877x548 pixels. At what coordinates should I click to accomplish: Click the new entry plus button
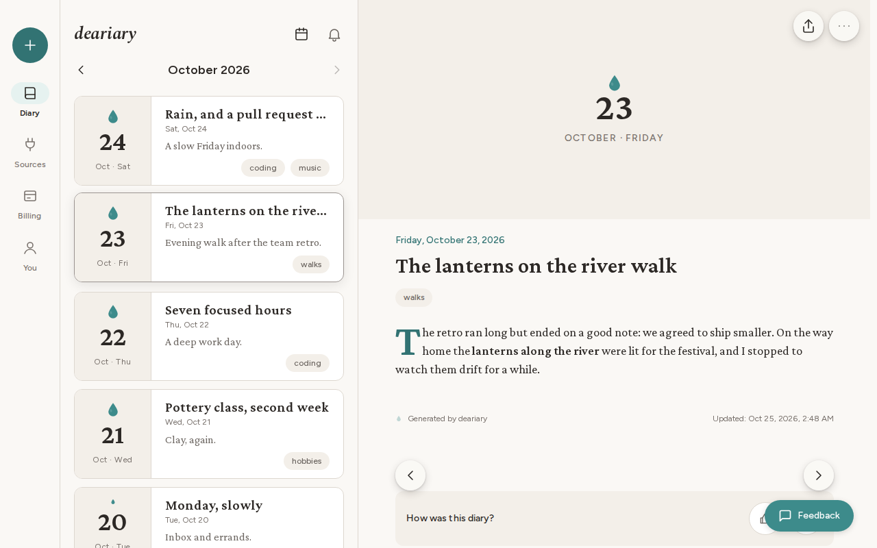pyautogui.click(x=30, y=45)
